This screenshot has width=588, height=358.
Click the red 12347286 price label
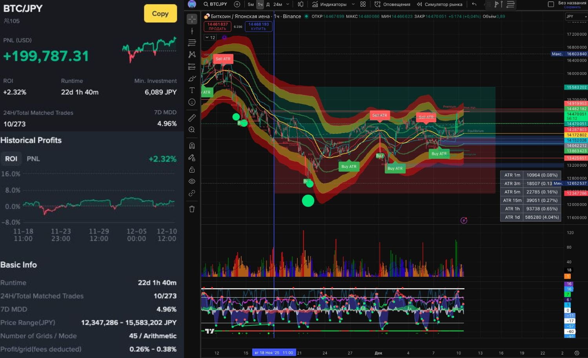click(x=576, y=193)
